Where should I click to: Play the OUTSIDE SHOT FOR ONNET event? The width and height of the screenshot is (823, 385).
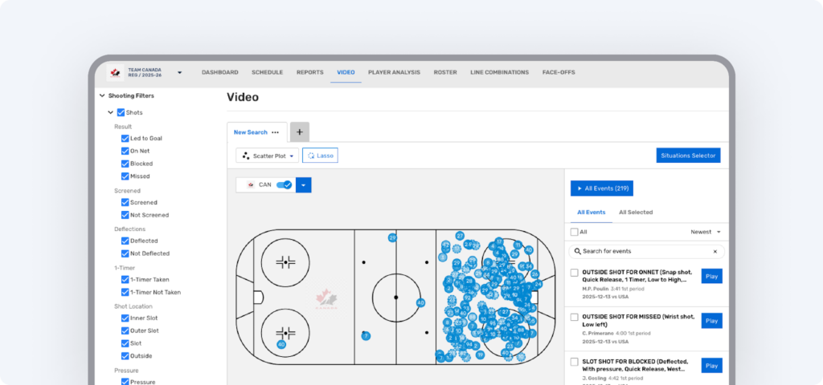coord(711,276)
